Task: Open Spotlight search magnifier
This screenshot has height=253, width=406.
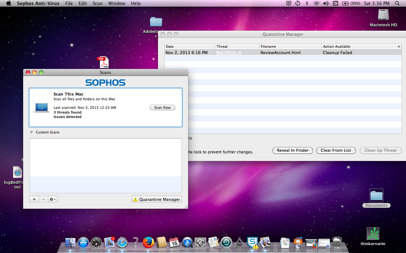Action: tap(397, 3)
